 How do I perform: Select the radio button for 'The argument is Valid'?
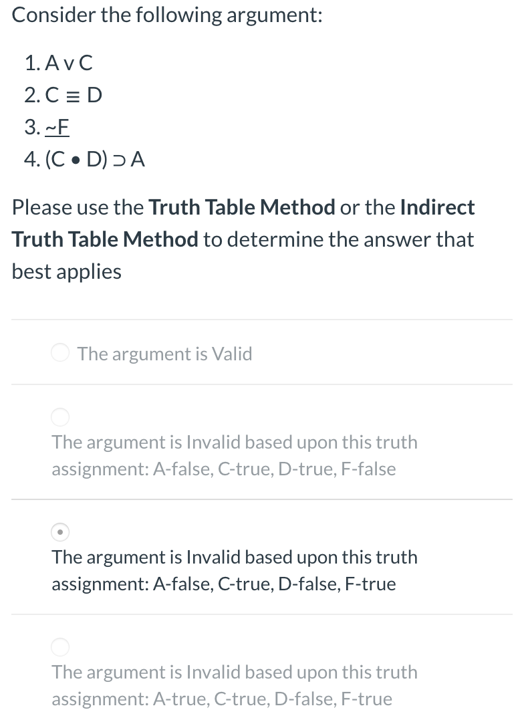click(59, 352)
